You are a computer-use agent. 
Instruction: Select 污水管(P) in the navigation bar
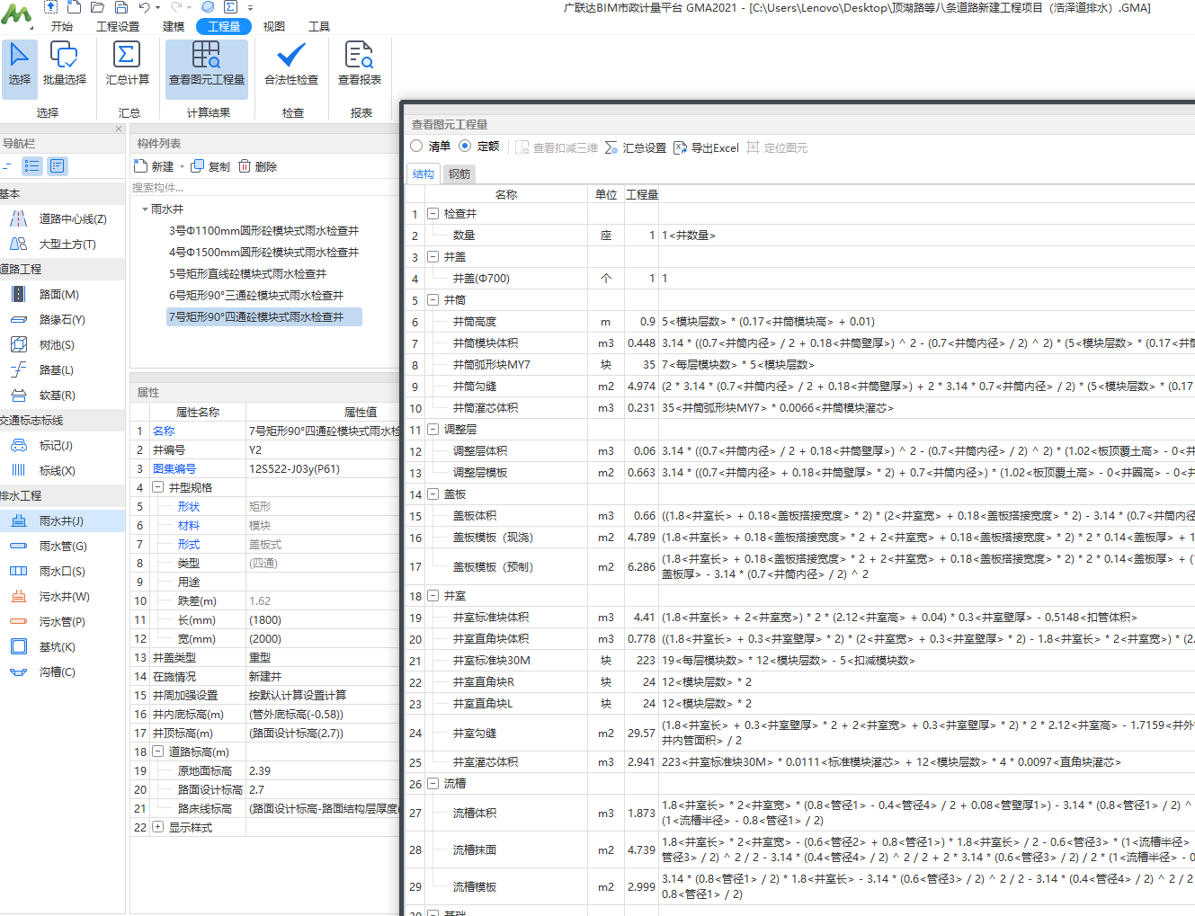tap(61, 621)
